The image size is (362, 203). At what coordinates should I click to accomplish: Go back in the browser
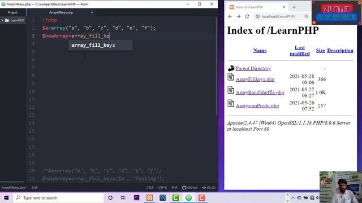(x=230, y=16)
